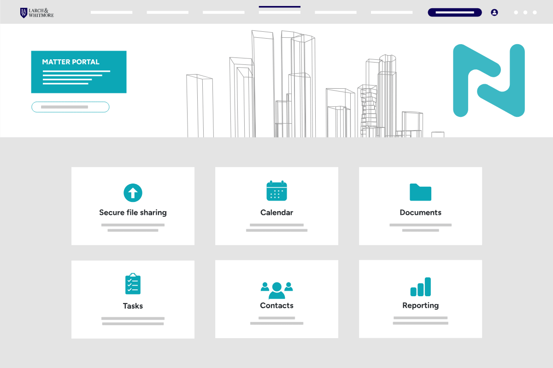Open the Secure file sharing card link
The width and height of the screenshot is (553, 368).
(x=133, y=206)
